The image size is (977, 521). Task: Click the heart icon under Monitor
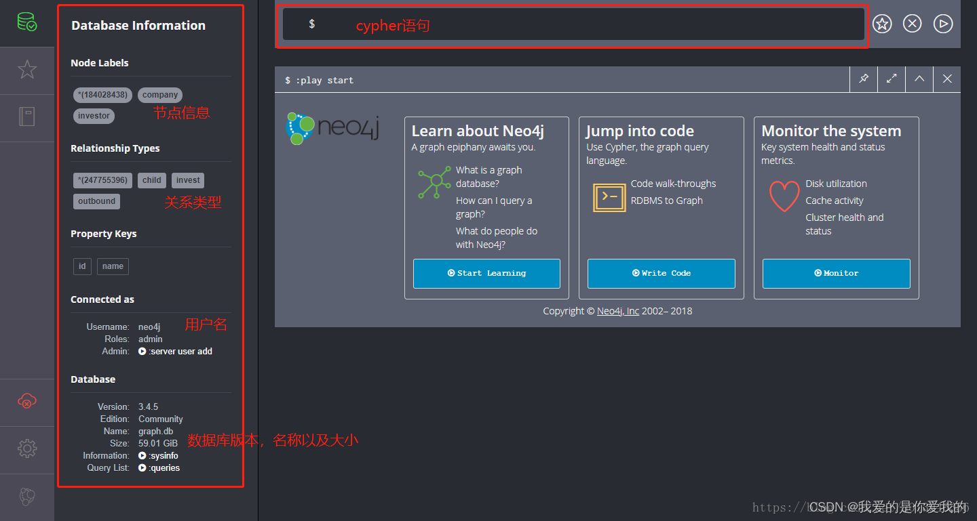point(784,196)
